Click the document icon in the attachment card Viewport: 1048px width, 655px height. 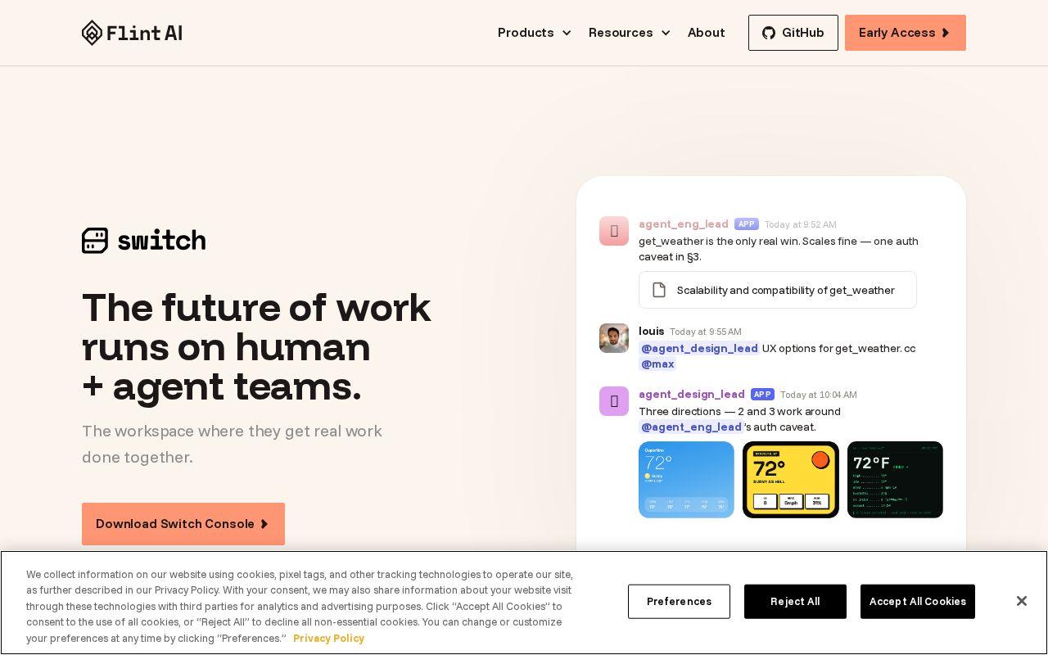pyautogui.click(x=659, y=290)
